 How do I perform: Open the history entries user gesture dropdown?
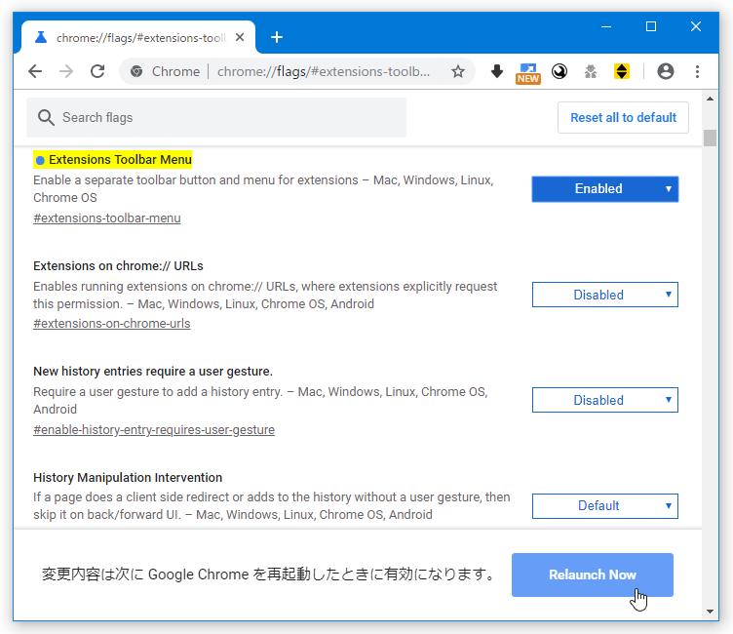click(605, 400)
